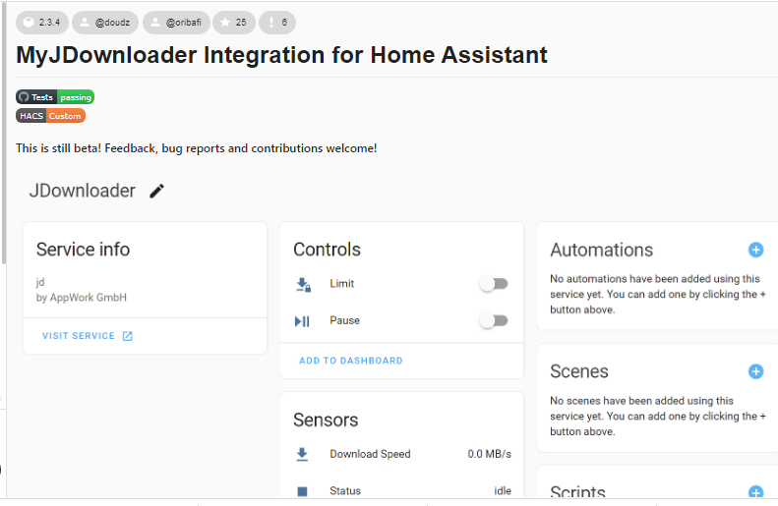Image resolution: width=778 pixels, height=506 pixels.
Task: Add a new script with plus icon
Action: click(x=755, y=491)
